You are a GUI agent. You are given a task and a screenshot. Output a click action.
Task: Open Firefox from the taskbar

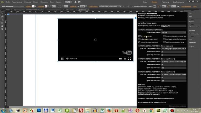(x=109, y=110)
